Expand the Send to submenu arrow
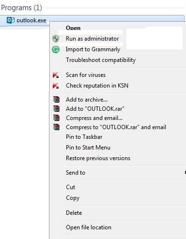The image size is (186, 239). 185,173
